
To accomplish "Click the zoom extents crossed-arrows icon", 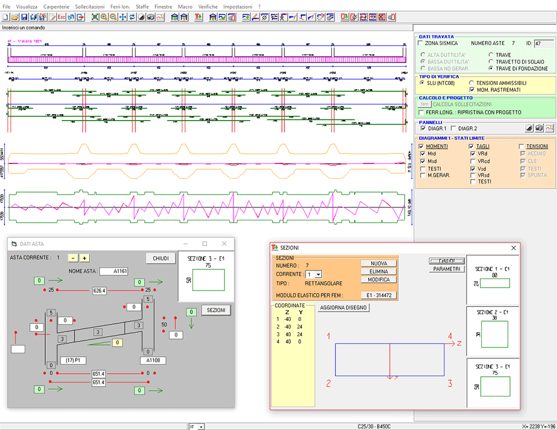I will click(x=95, y=17).
